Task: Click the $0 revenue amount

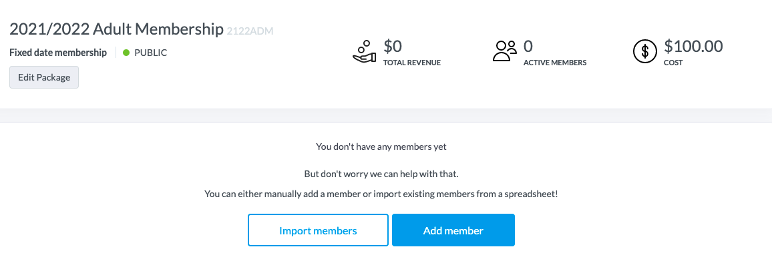Action: tap(393, 47)
